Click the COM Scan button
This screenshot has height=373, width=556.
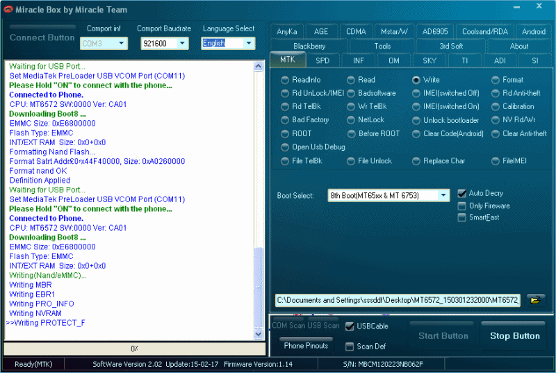288,325
